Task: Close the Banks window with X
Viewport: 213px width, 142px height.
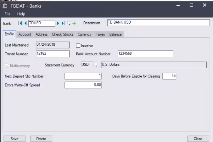Action: coord(204,5)
